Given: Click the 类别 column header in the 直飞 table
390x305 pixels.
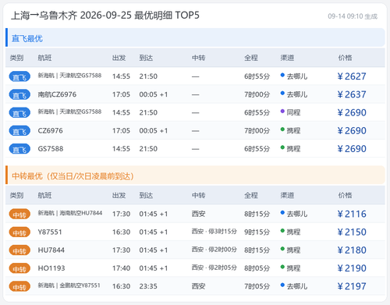Looking at the screenshot, I should (x=16, y=58).
